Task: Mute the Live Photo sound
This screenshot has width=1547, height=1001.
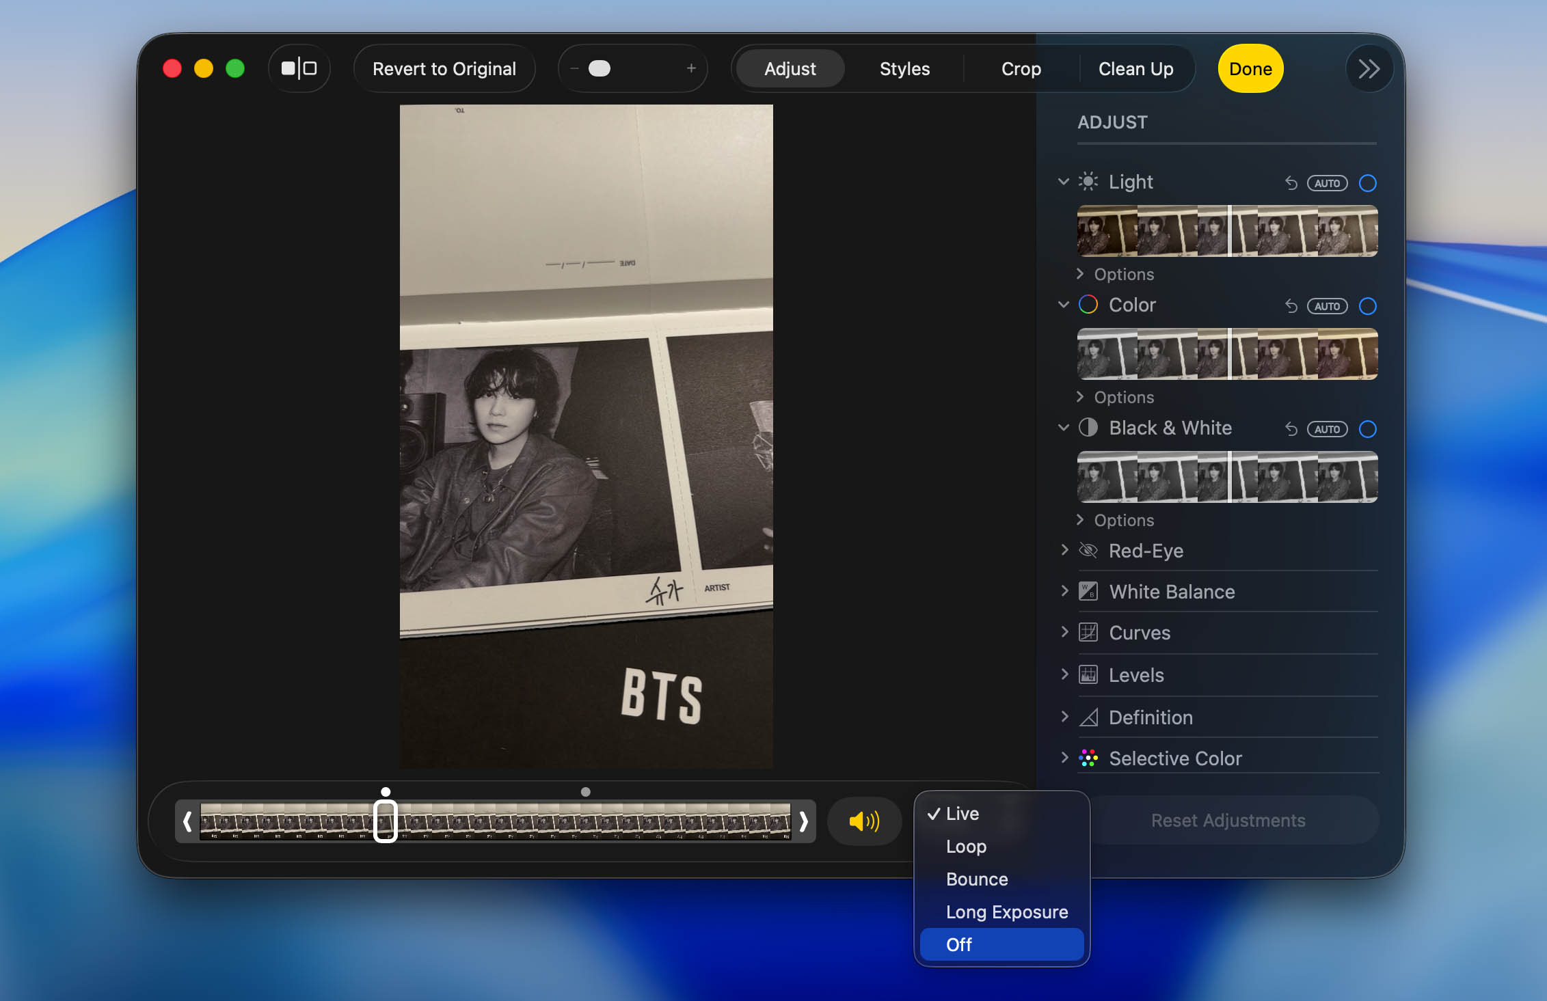Action: pos(864,821)
